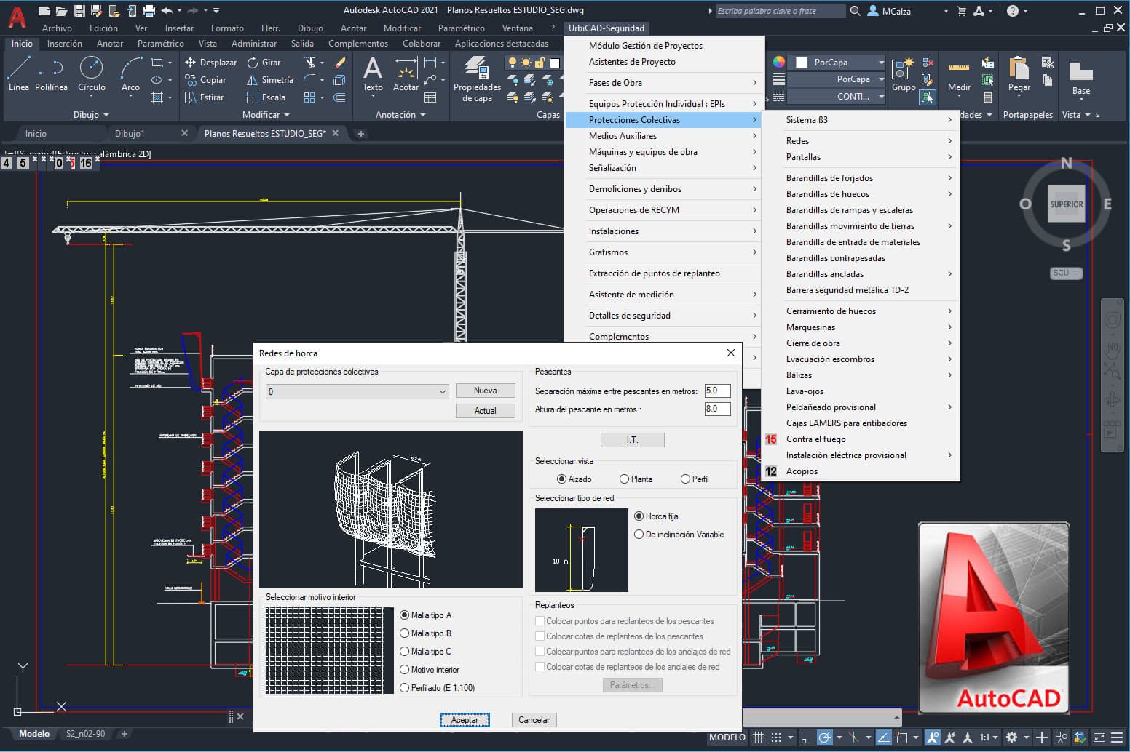The height and width of the screenshot is (752, 1130).
Task: Click the search magnifier icon in title bar
Action: click(855, 11)
